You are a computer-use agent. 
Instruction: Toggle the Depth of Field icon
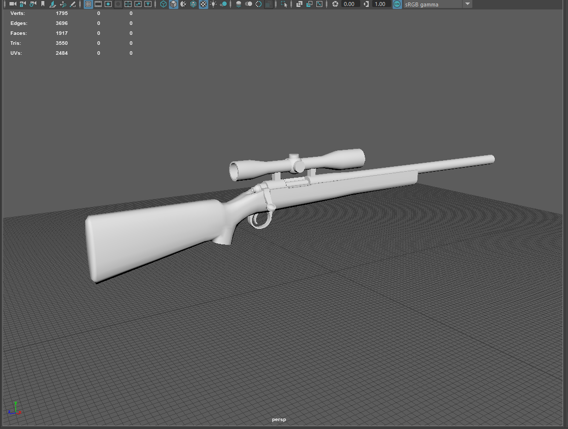pos(269,4)
